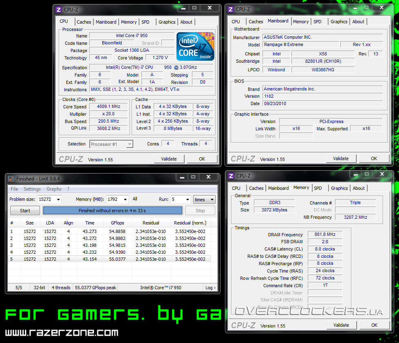Select SPD tab in CPU-Z processor window
Image resolution: width=399 pixels, height=343 pixels.
pyautogui.click(x=145, y=22)
